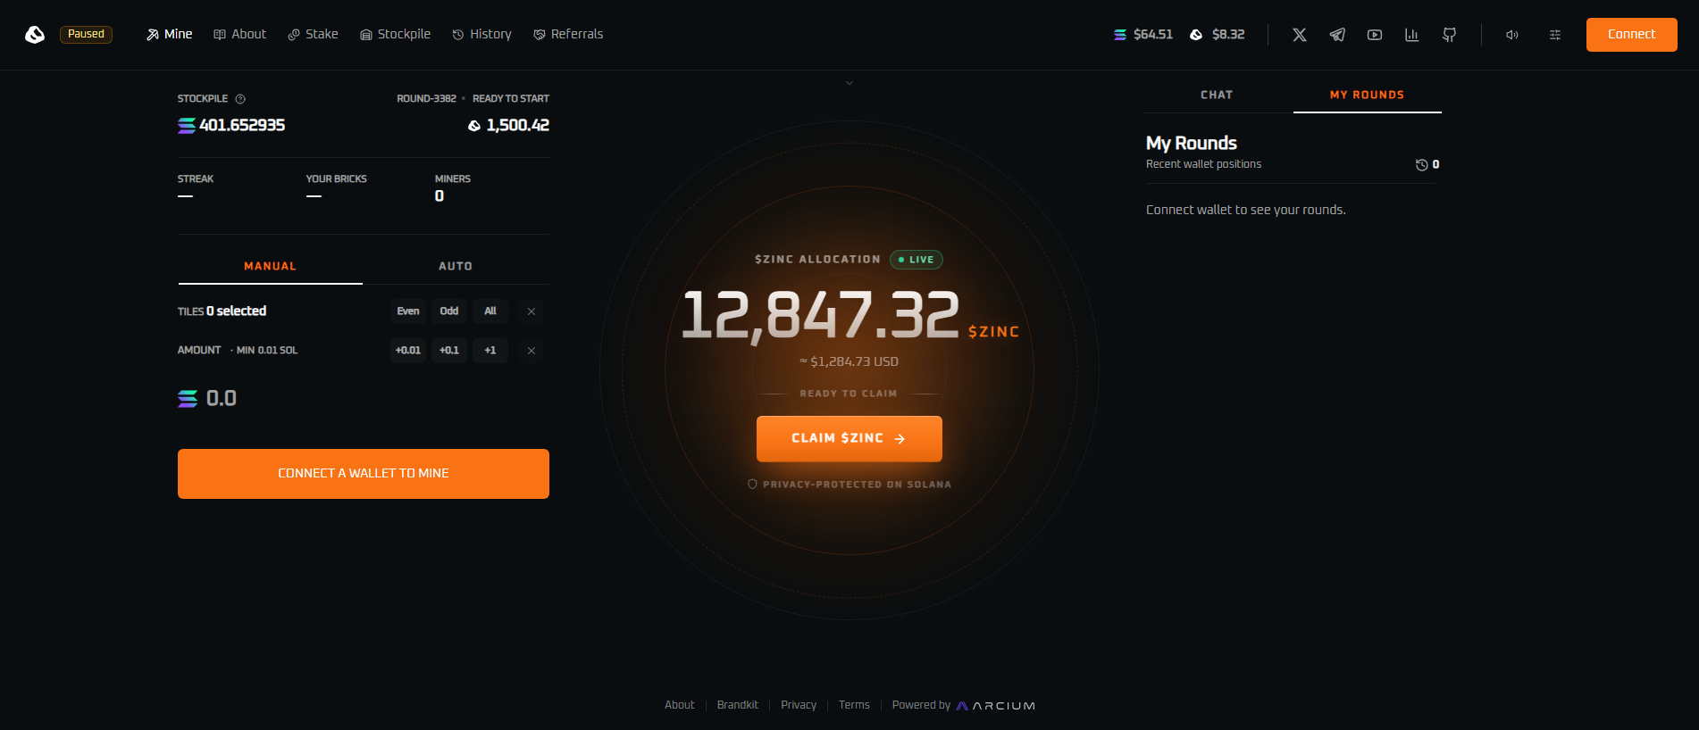Open the Privacy footer link
The width and height of the screenshot is (1699, 730).
click(799, 705)
